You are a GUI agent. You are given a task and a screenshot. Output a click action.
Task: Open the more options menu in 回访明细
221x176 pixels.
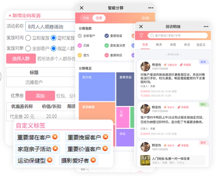click(206, 26)
